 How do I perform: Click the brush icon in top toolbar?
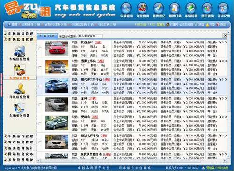coord(159,8)
